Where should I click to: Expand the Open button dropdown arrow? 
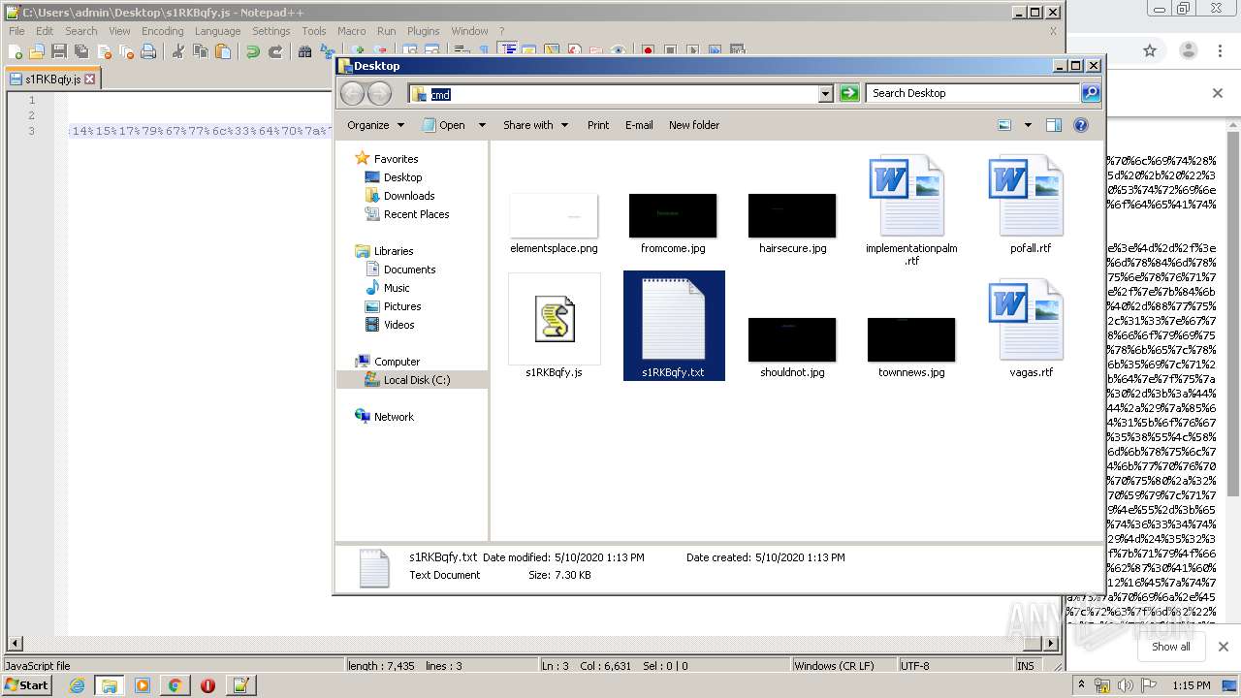pyautogui.click(x=480, y=125)
